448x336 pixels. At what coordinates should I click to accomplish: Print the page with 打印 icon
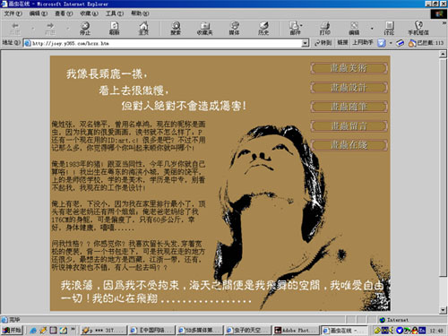[325, 29]
